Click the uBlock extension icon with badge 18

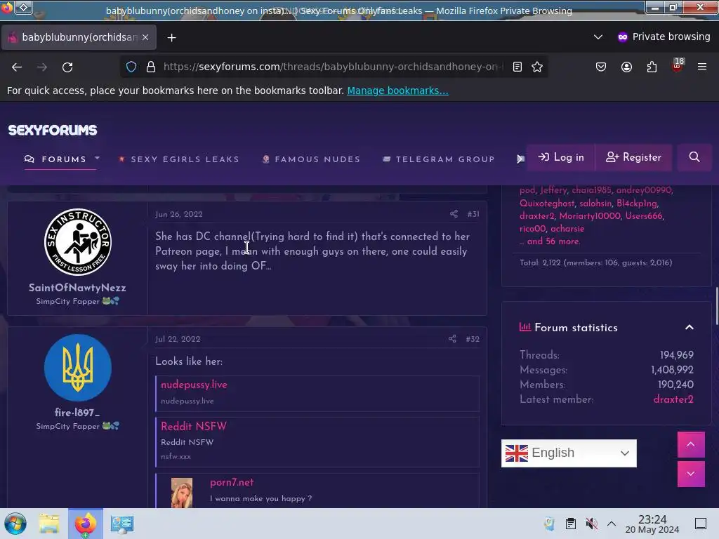(678, 65)
